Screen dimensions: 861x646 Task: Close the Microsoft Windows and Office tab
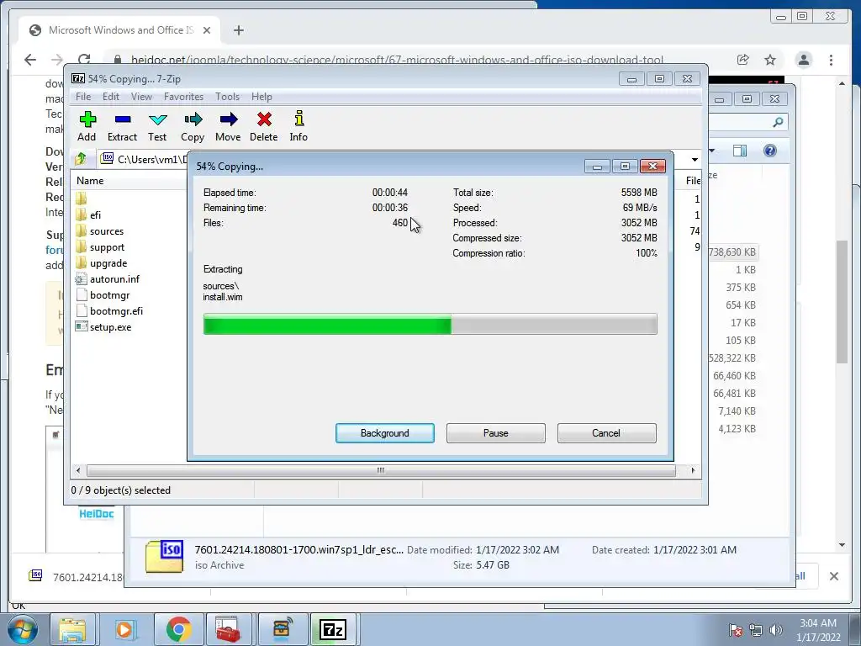[x=207, y=30]
